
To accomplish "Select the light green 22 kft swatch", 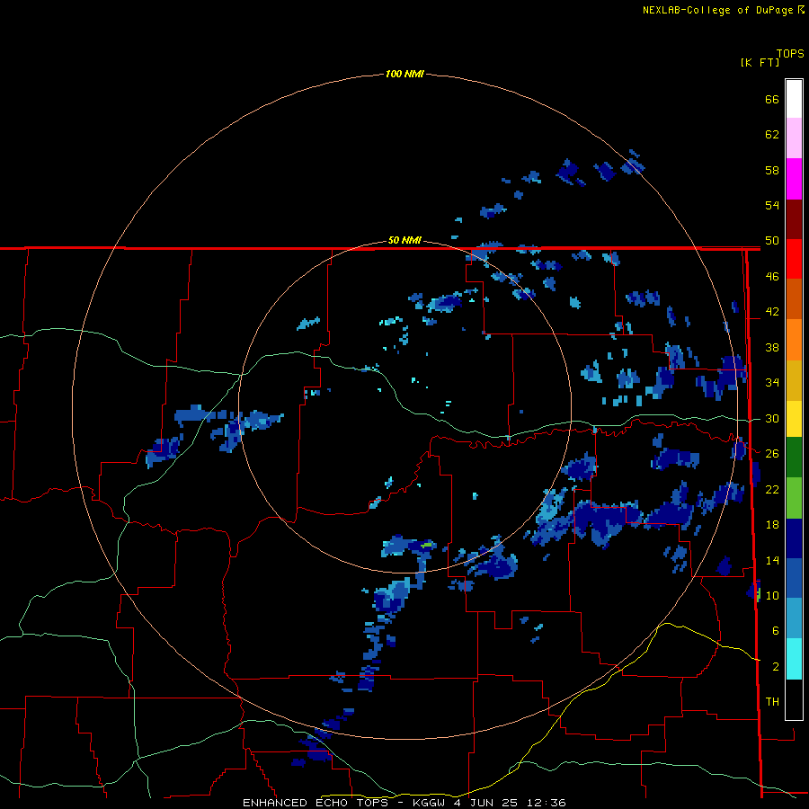I will coord(794,498).
